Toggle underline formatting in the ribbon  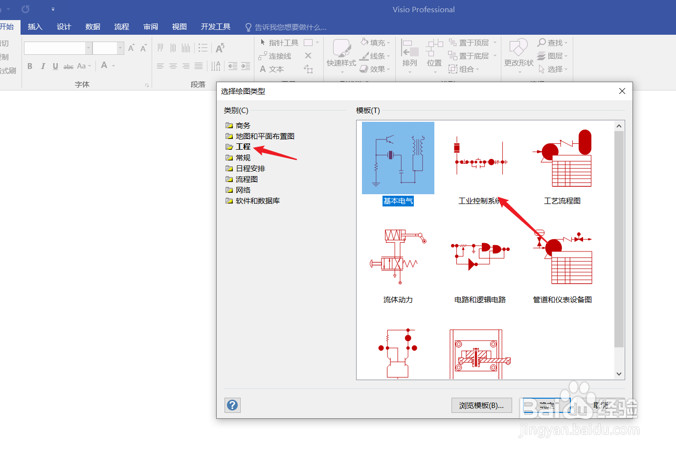click(x=55, y=66)
